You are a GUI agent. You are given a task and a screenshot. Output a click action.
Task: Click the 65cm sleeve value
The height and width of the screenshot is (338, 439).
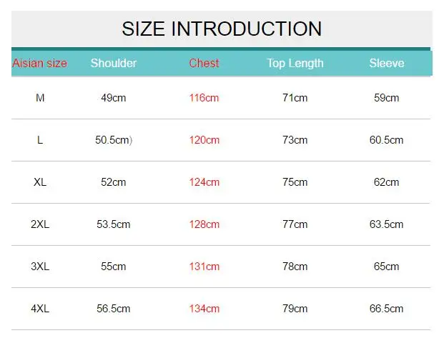(x=386, y=267)
